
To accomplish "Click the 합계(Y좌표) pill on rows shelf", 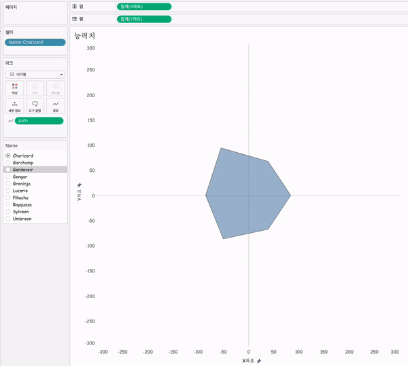I will pos(144,19).
